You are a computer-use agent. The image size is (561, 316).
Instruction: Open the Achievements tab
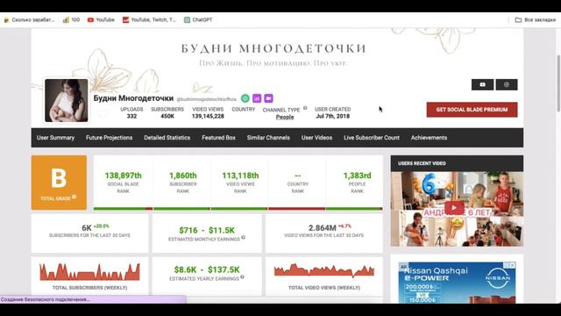429,138
